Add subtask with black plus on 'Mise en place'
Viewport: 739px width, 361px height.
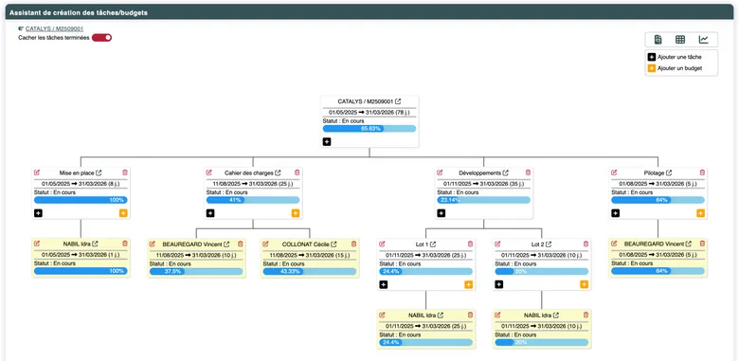[38, 213]
